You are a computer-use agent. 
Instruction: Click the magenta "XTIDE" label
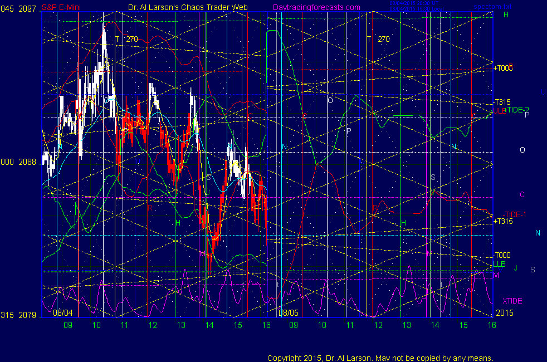click(512, 301)
